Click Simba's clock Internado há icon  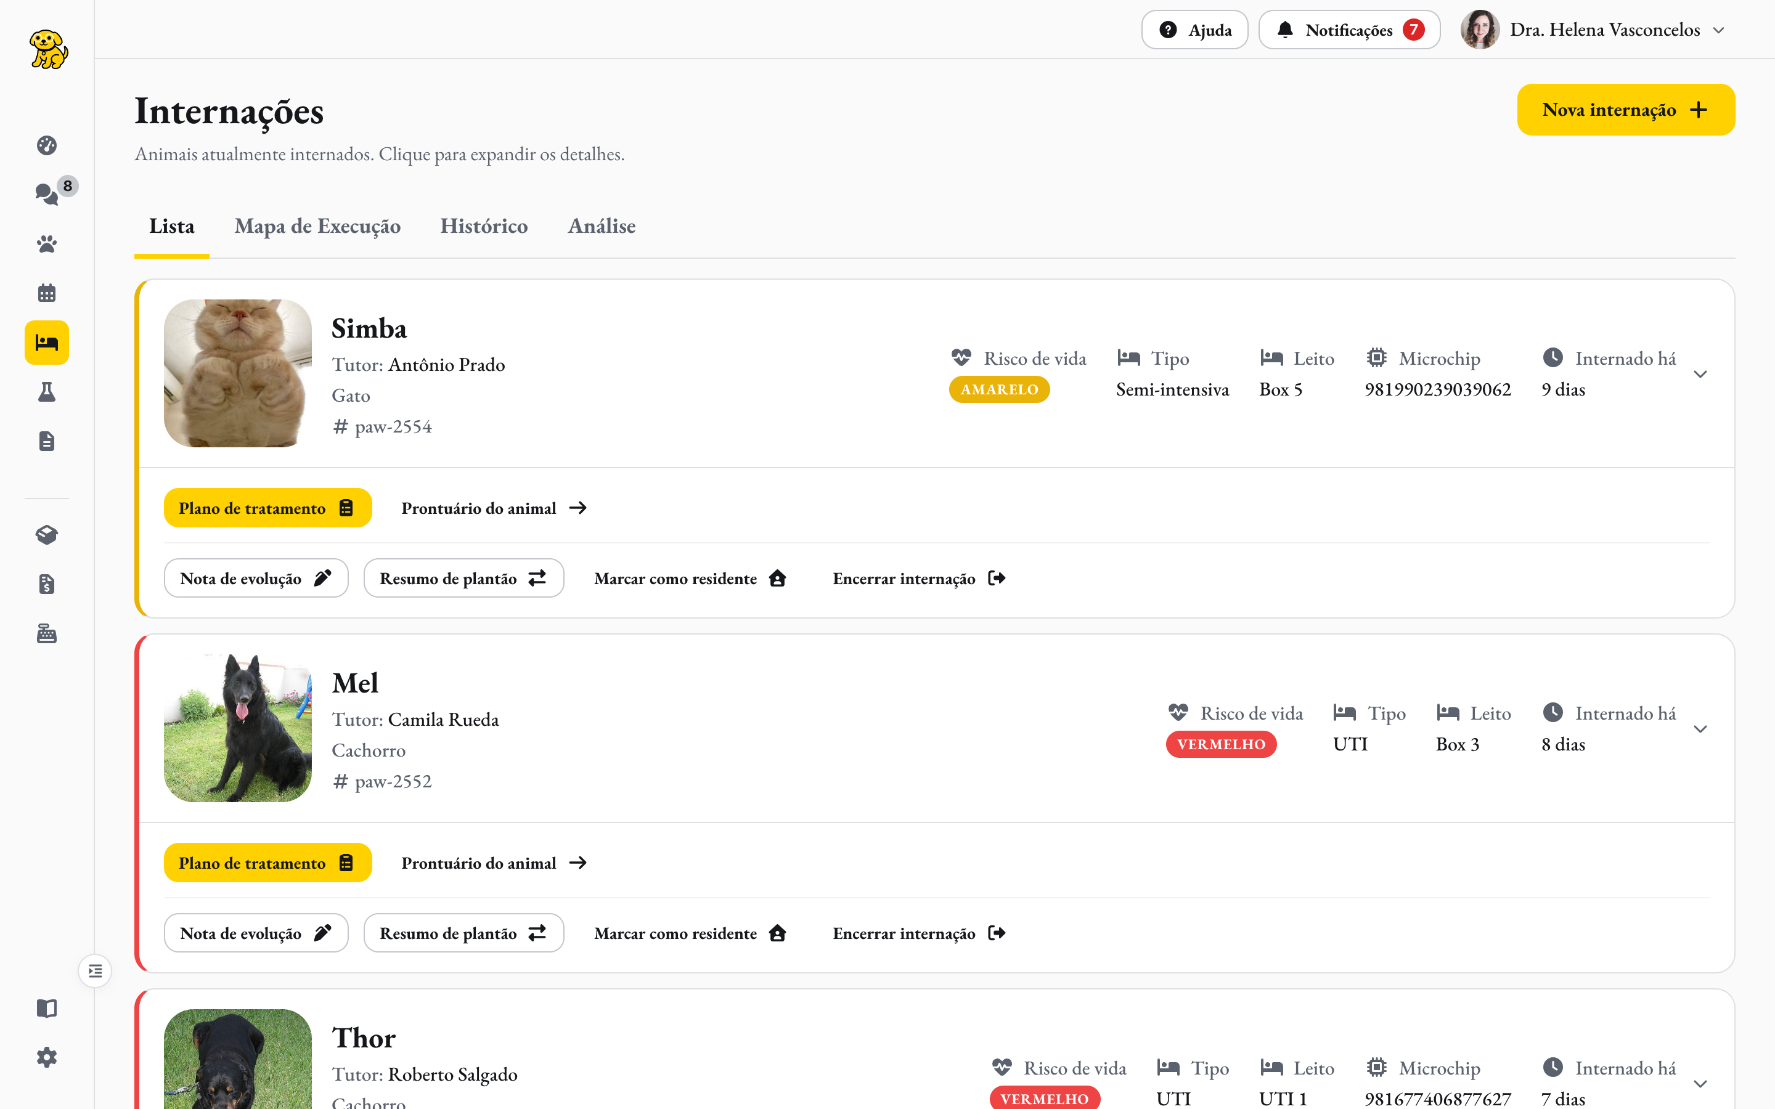[x=1553, y=358]
